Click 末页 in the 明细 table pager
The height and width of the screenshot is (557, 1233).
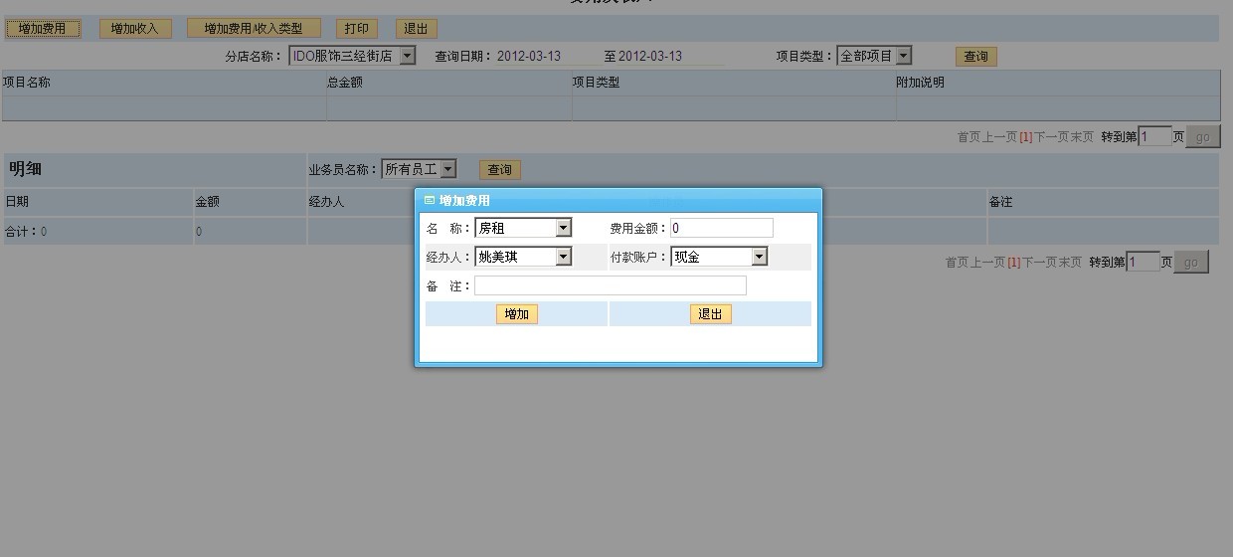coord(1070,263)
